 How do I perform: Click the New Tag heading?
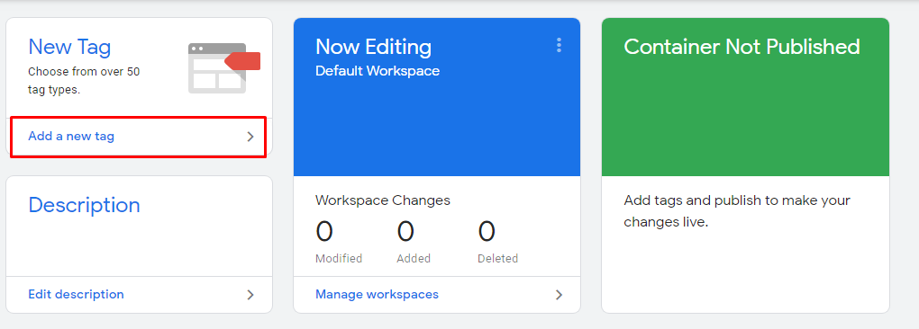69,47
